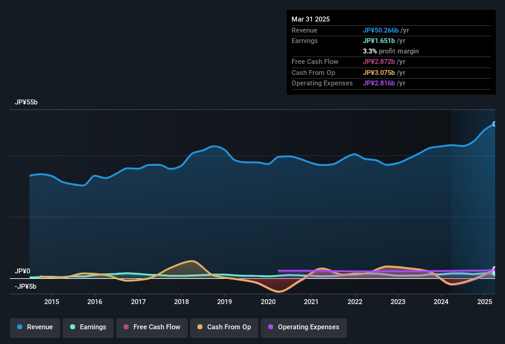Click the 2019 x-axis label
The image size is (505, 344).
coord(225,302)
